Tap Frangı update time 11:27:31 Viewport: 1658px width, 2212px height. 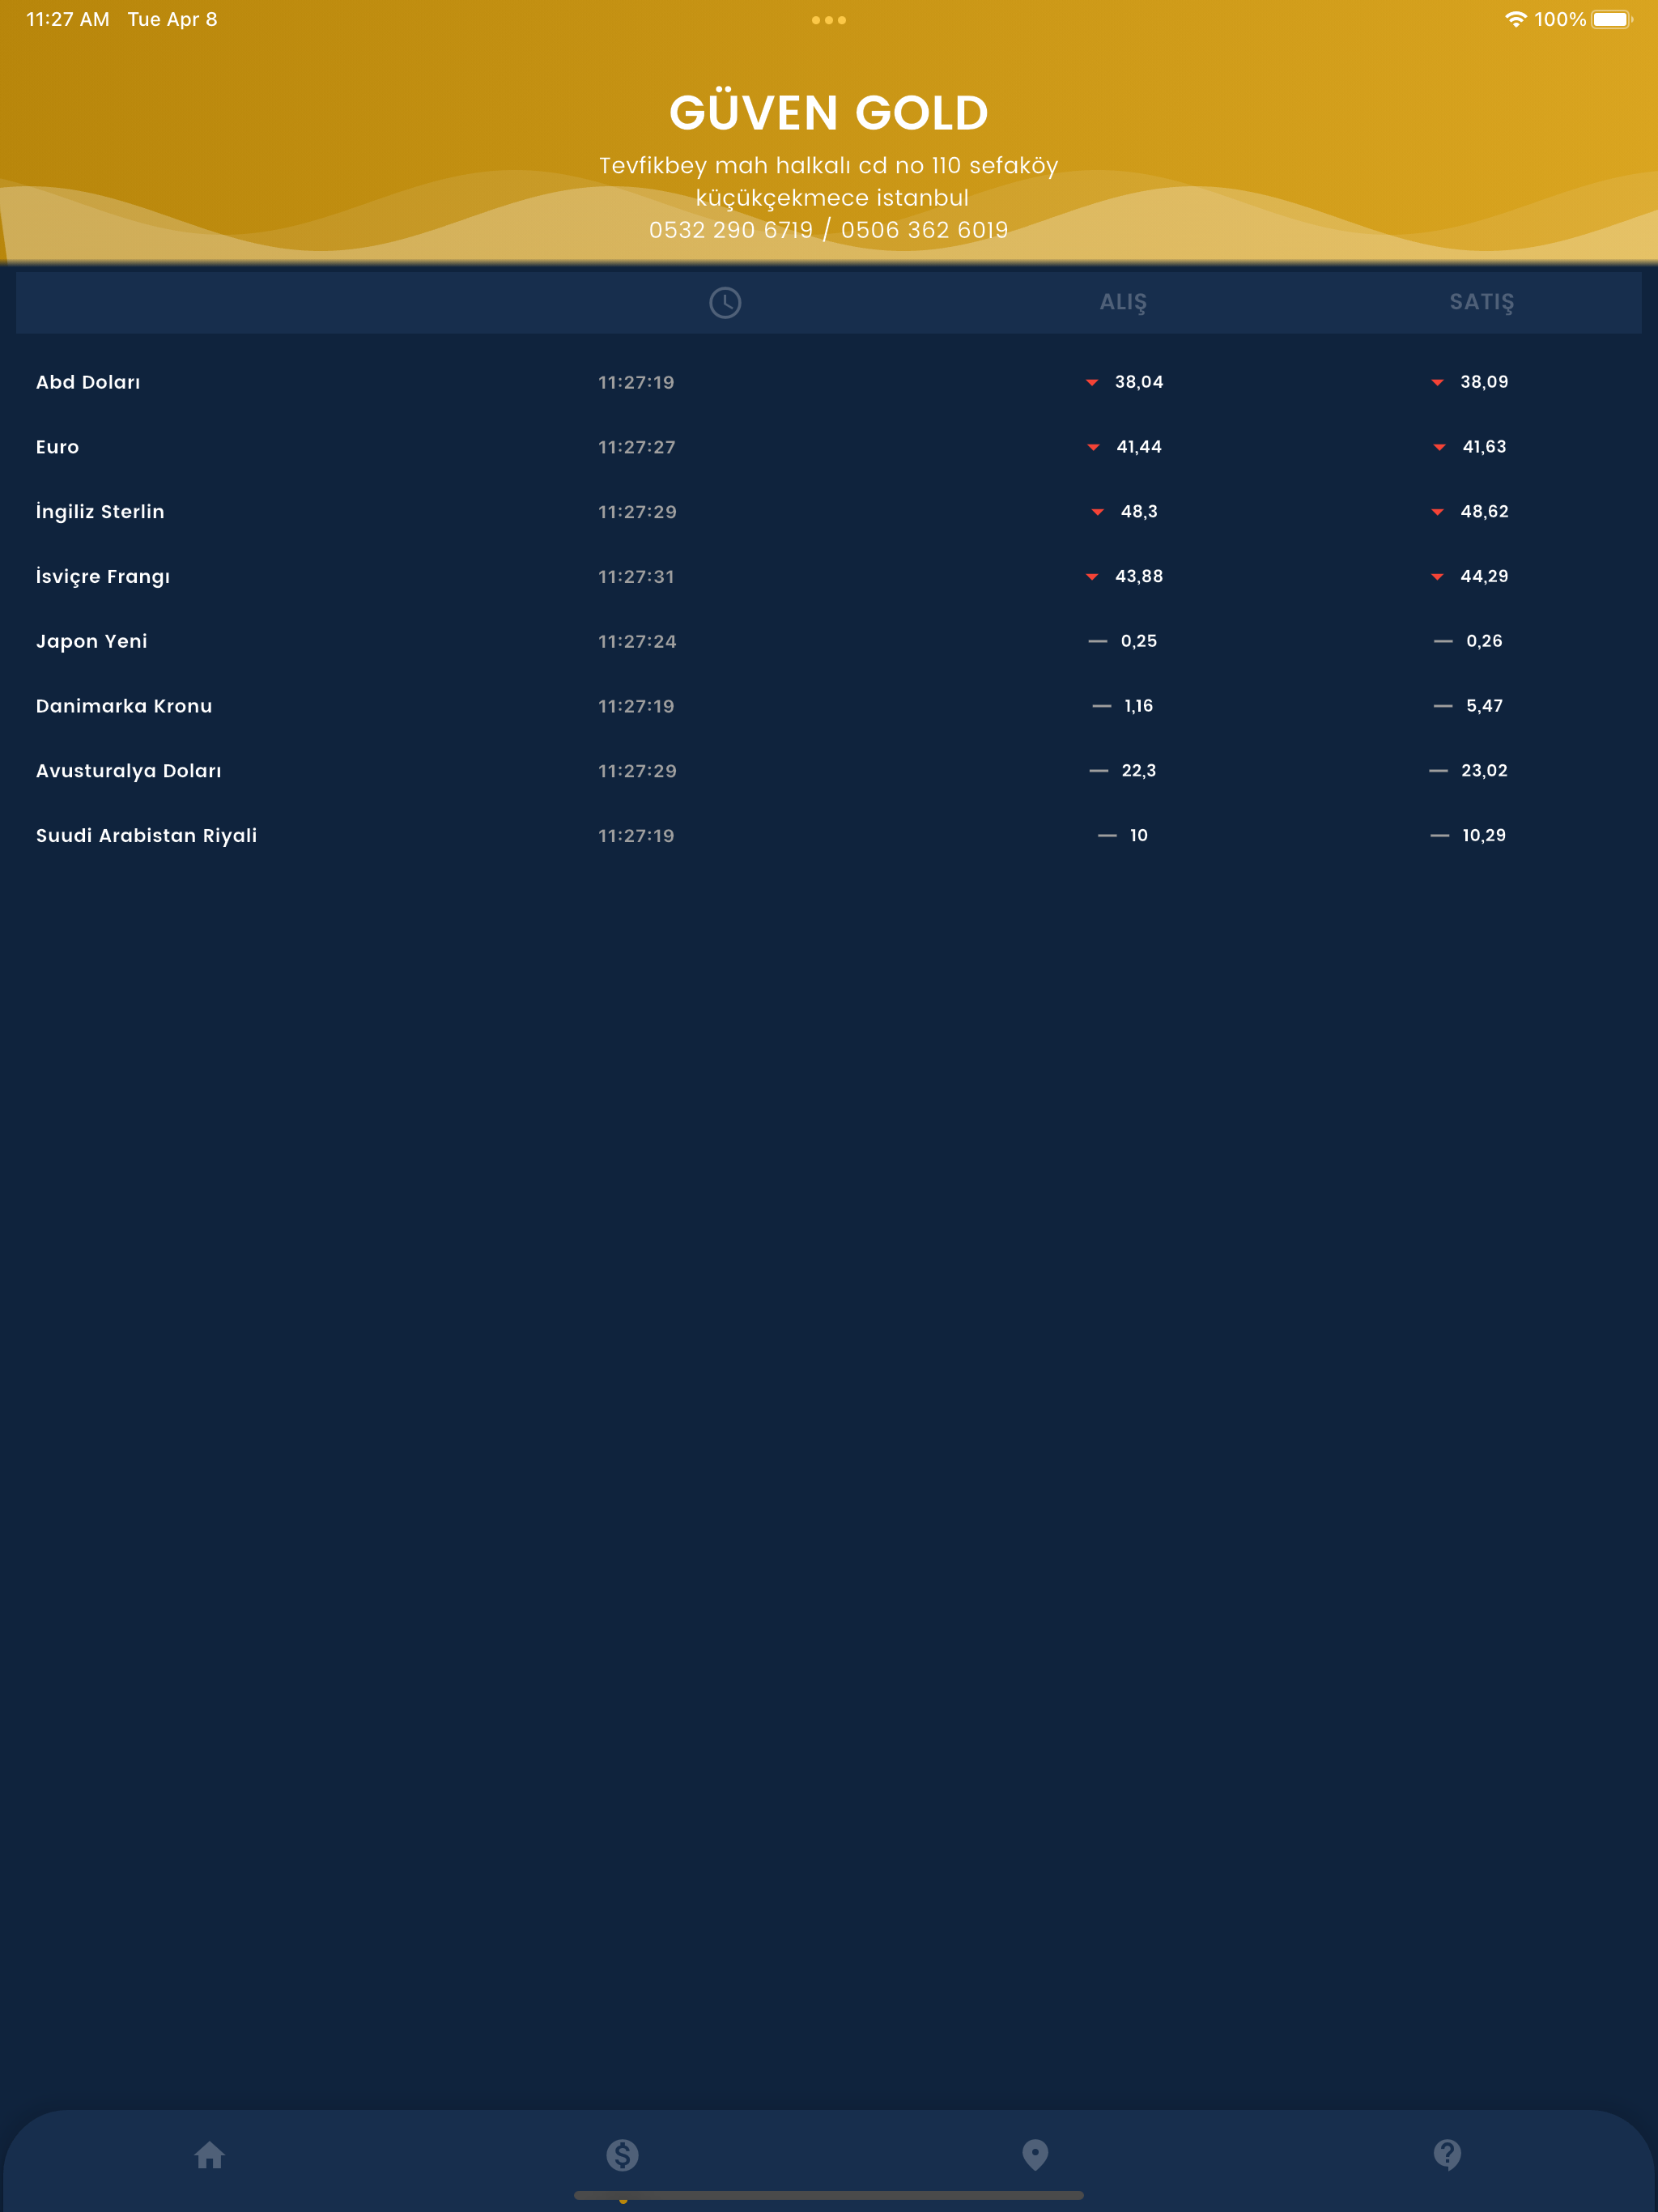click(636, 576)
